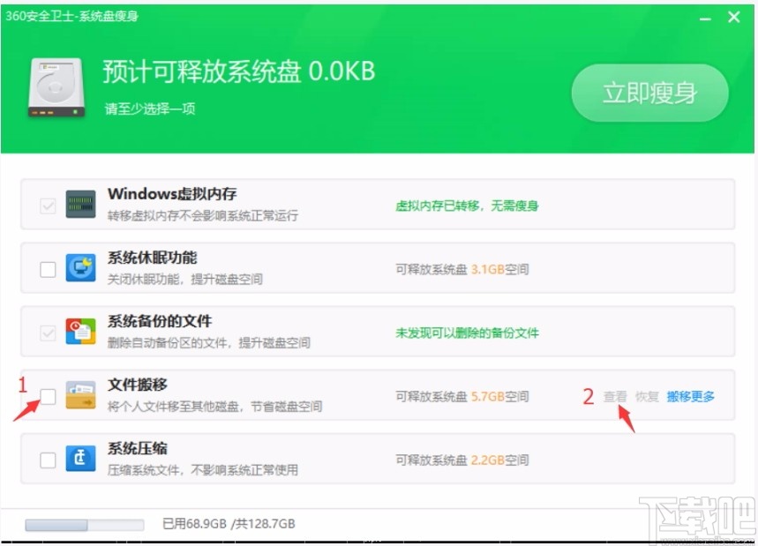Screen dimensions: 758x546
Task: Check the 文件搬移 checkbox
Action: (x=47, y=396)
